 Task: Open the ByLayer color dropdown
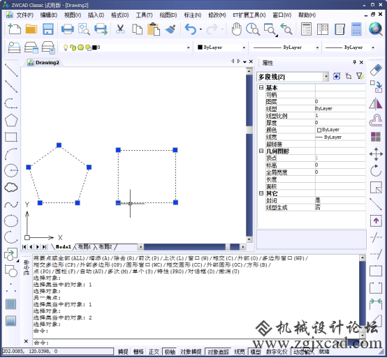[x=244, y=47]
